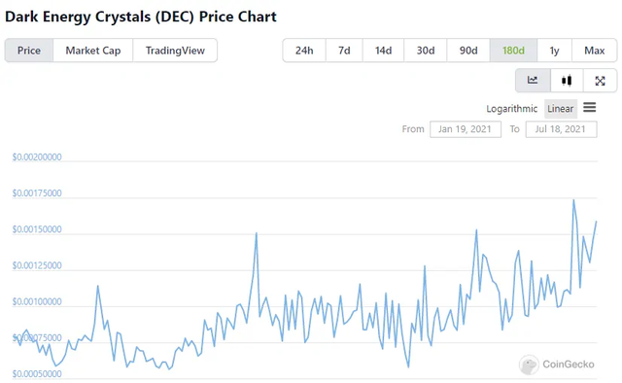Screen dimensions: 622x383
Task: Select the Market Cap tab
Action: pyautogui.click(x=93, y=51)
